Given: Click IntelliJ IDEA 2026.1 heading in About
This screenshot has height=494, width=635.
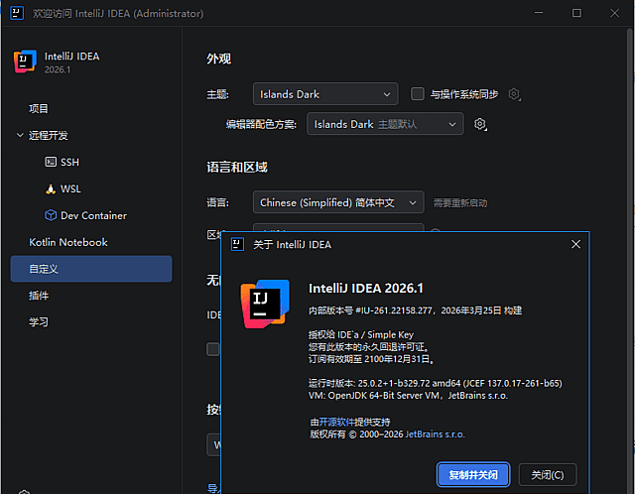Looking at the screenshot, I should click(366, 288).
